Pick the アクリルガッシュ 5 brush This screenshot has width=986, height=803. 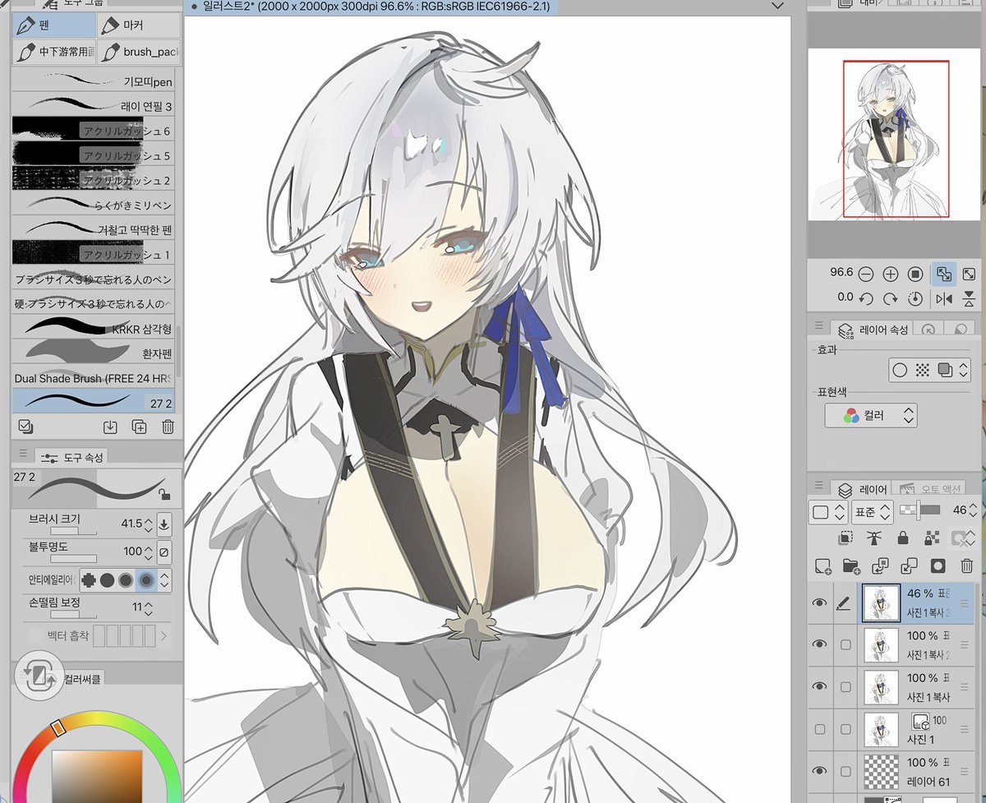[94, 155]
